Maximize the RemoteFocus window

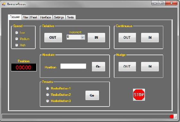point(162,3)
